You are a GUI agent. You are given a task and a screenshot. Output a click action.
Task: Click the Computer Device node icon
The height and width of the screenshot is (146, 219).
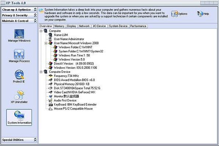(45, 72)
